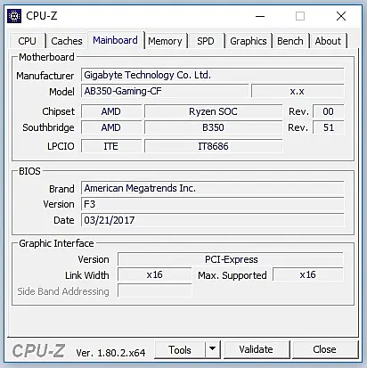Click the BIOS Version value F3
Viewport: 367px width, 368px height.
(x=213, y=204)
